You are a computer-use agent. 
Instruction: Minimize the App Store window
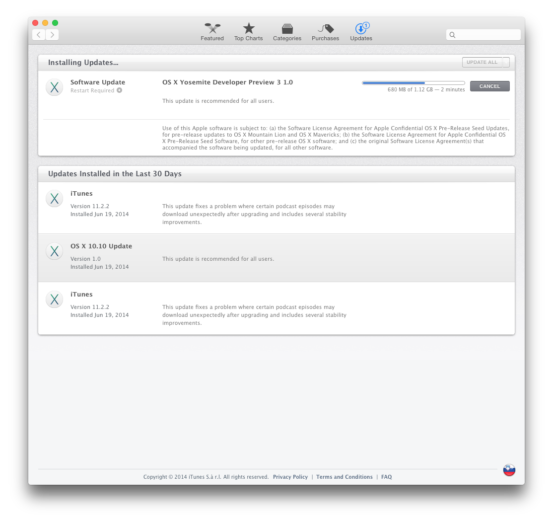pos(45,23)
